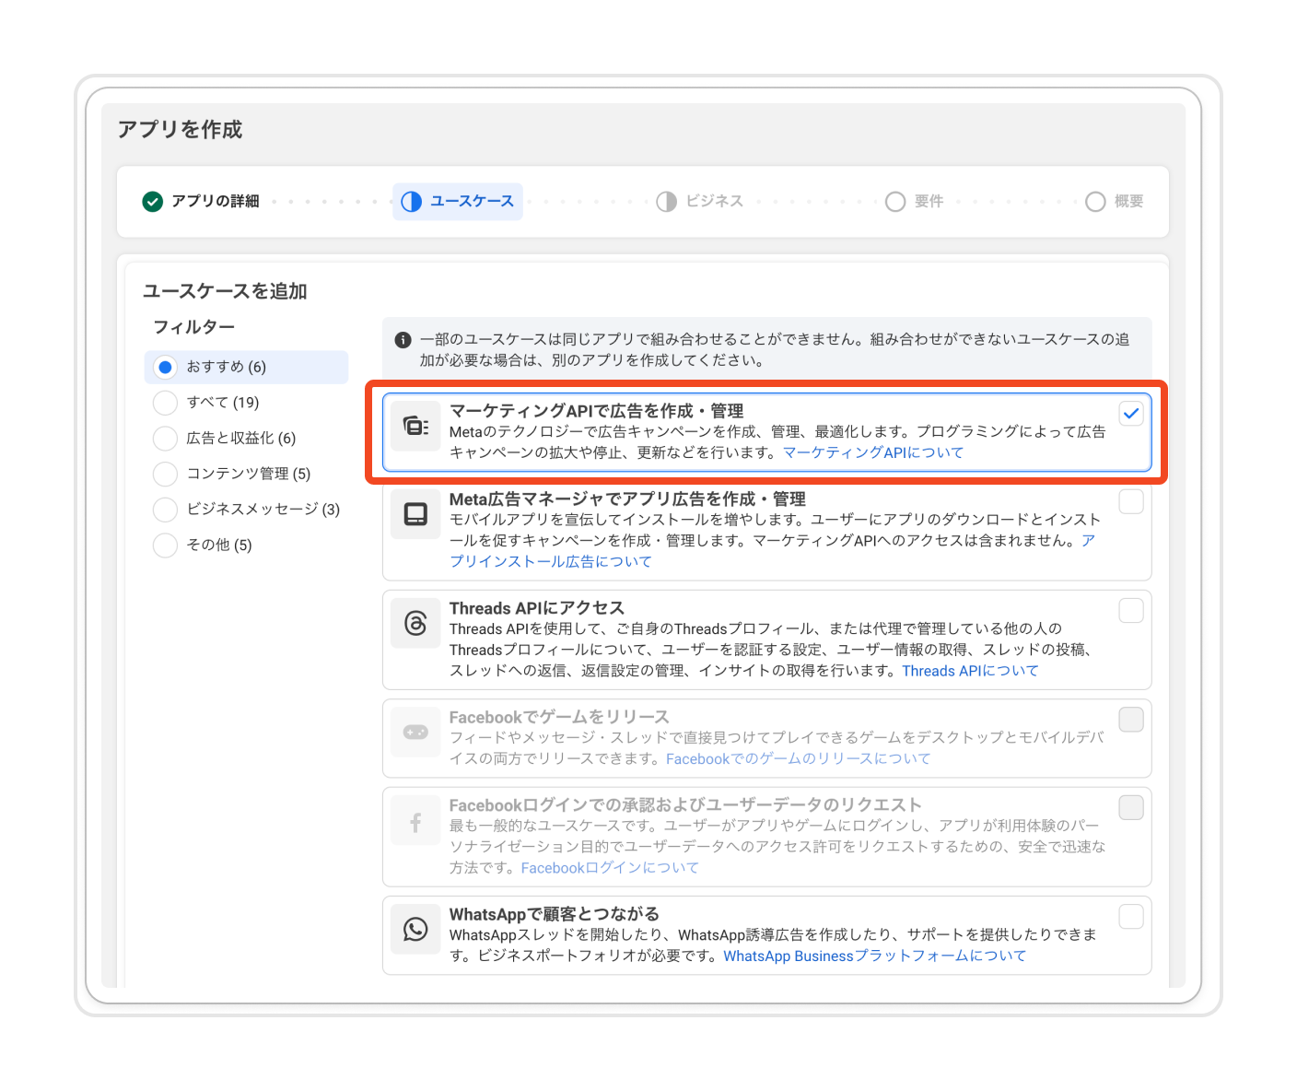The image size is (1297, 1091).
Task: Open WhatsApp Businessプラットフォームについて link
Action: click(x=874, y=956)
